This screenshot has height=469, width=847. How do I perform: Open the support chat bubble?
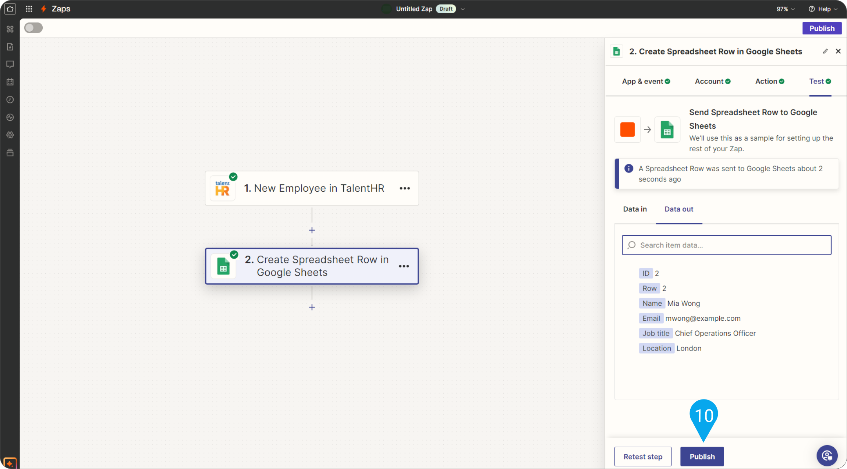coord(827,456)
